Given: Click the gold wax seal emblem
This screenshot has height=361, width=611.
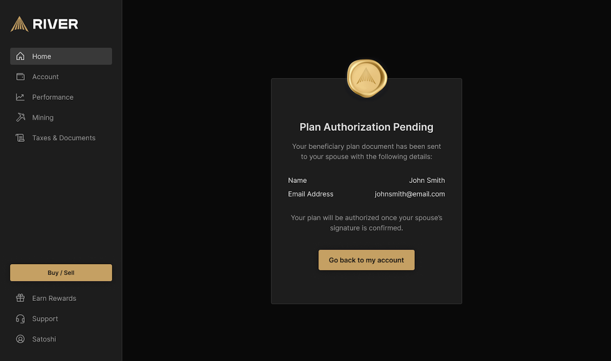Looking at the screenshot, I should coord(367,78).
